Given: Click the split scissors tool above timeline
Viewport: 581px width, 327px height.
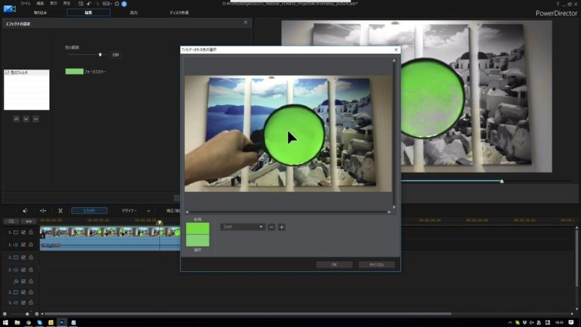Looking at the screenshot, I should (59, 210).
